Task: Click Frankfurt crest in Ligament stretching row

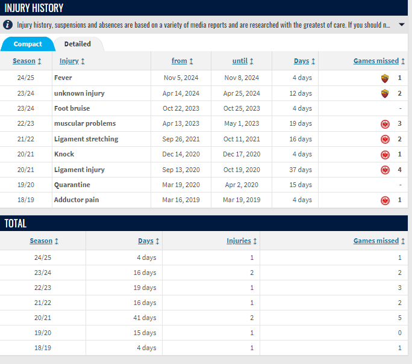Action: pyautogui.click(x=385, y=140)
